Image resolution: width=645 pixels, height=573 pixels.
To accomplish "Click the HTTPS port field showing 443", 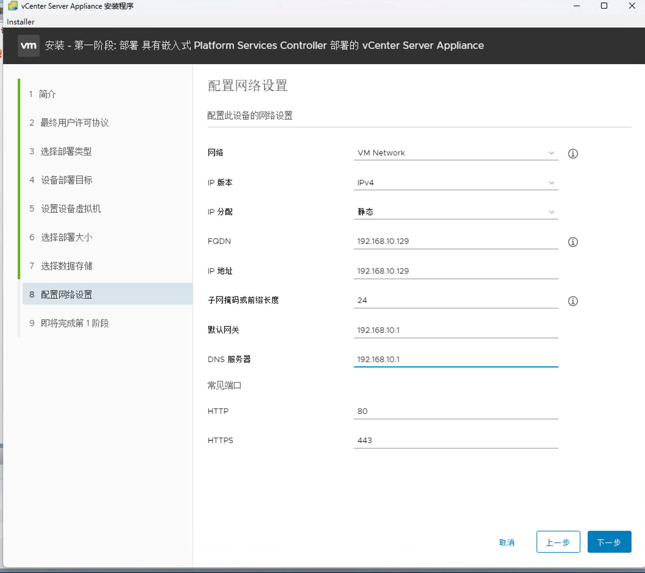I will (456, 441).
